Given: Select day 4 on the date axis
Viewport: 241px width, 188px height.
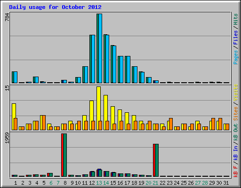Looking at the screenshot, I should pos(37,183).
